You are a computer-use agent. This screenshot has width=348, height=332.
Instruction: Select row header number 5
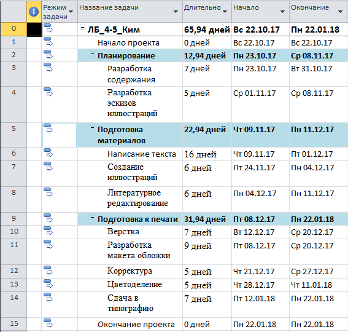coord(14,135)
